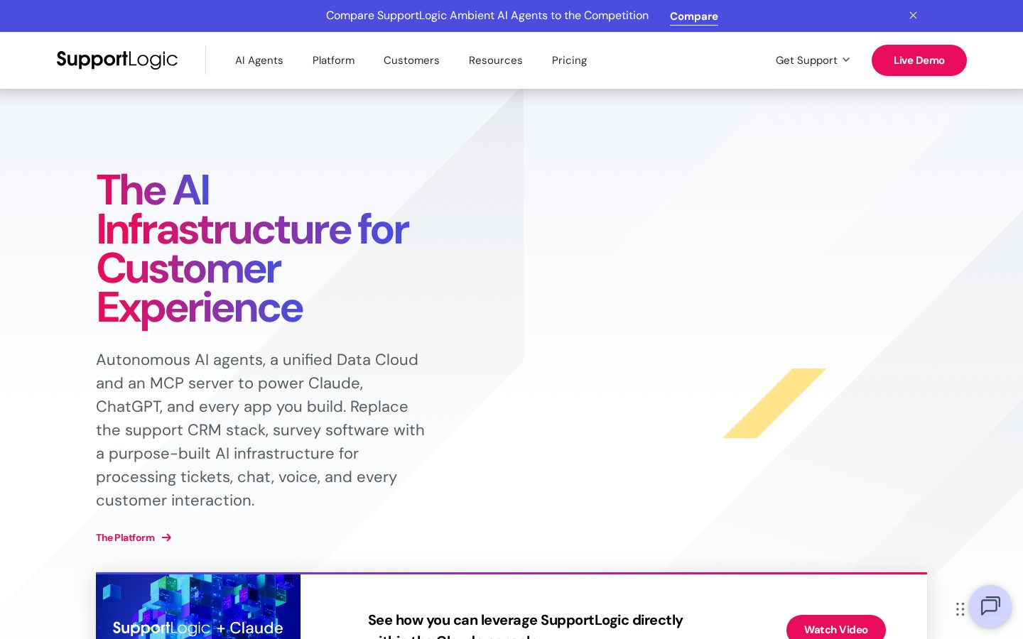The height and width of the screenshot is (639, 1023).
Task: Expand the Get Support dropdown
Action: pos(813,60)
